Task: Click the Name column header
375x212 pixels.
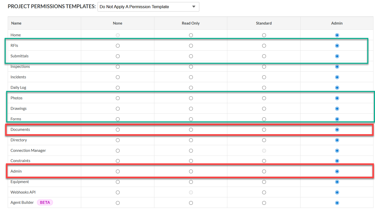Action: (16, 23)
